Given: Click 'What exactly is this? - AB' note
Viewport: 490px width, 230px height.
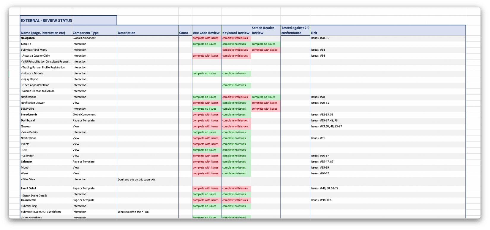Looking at the screenshot, I should pyautogui.click(x=148, y=212).
